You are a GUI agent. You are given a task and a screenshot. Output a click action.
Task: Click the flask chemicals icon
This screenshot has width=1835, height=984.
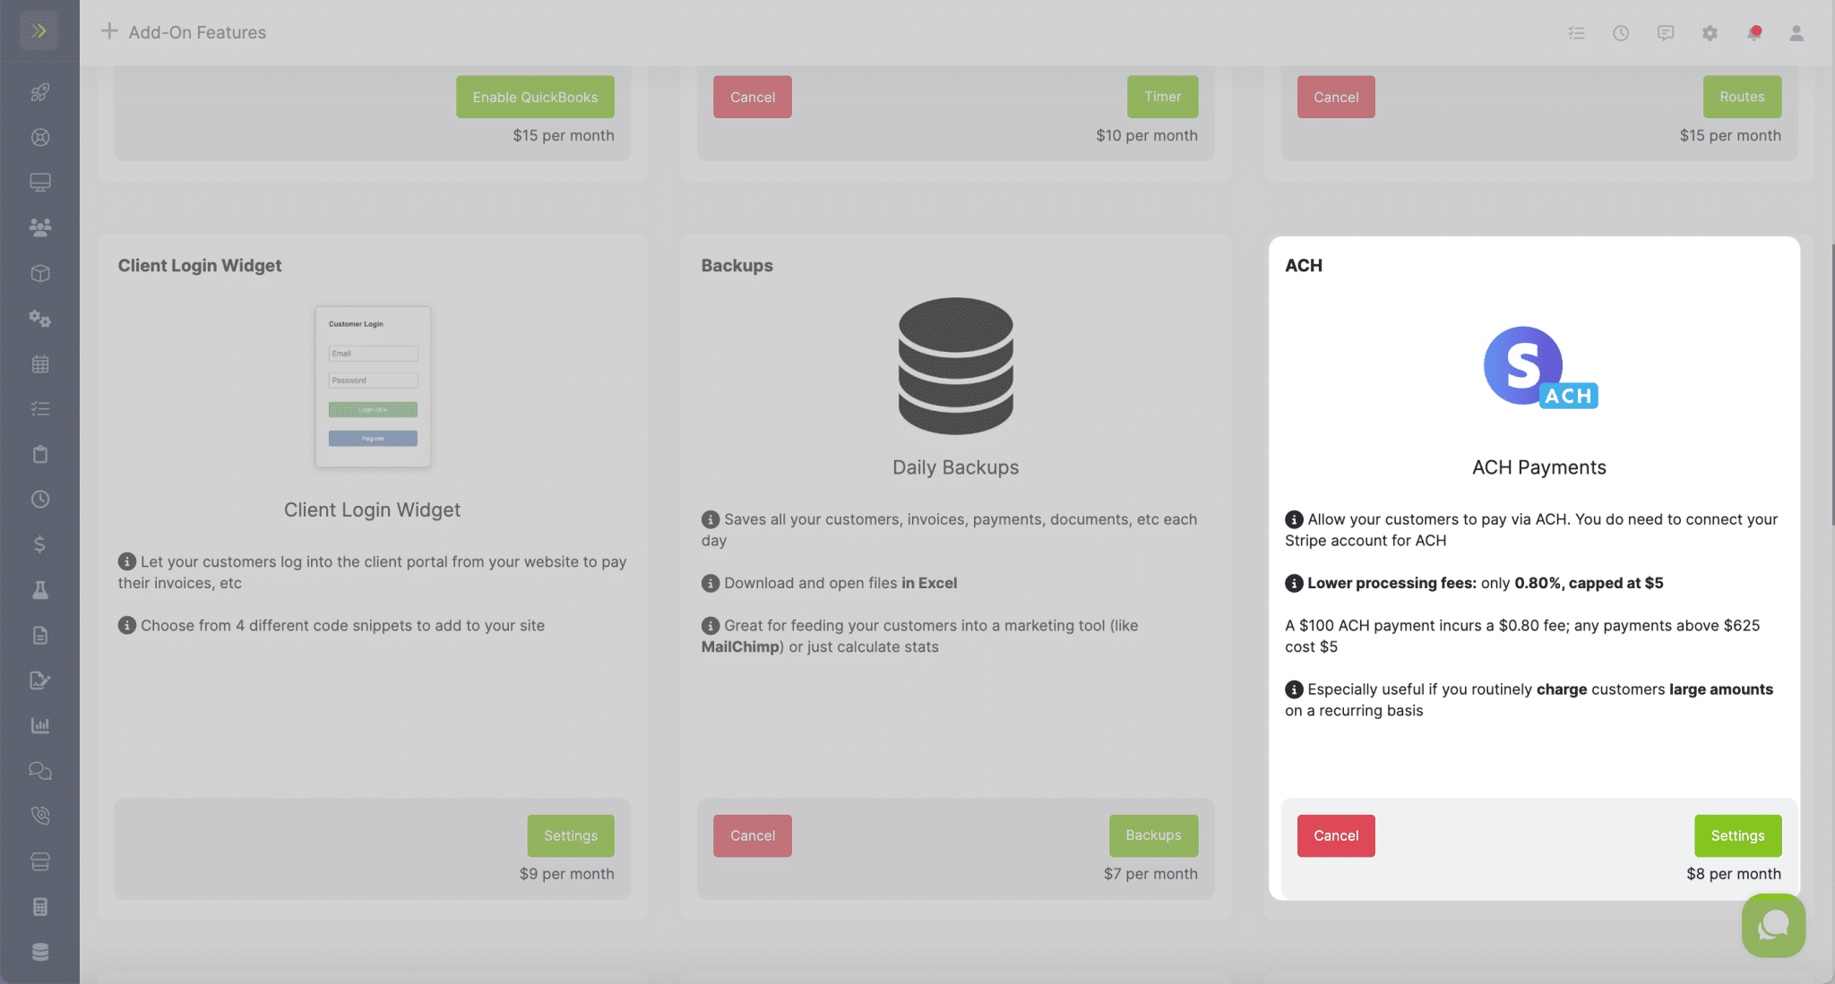tap(39, 588)
